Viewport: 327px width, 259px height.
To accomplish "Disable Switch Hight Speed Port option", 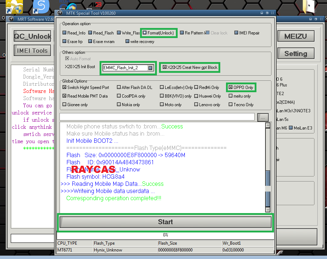I will click(64, 87).
